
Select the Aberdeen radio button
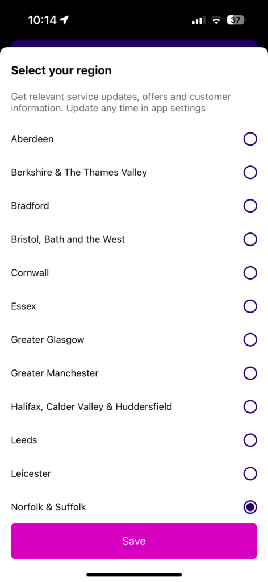pos(250,139)
